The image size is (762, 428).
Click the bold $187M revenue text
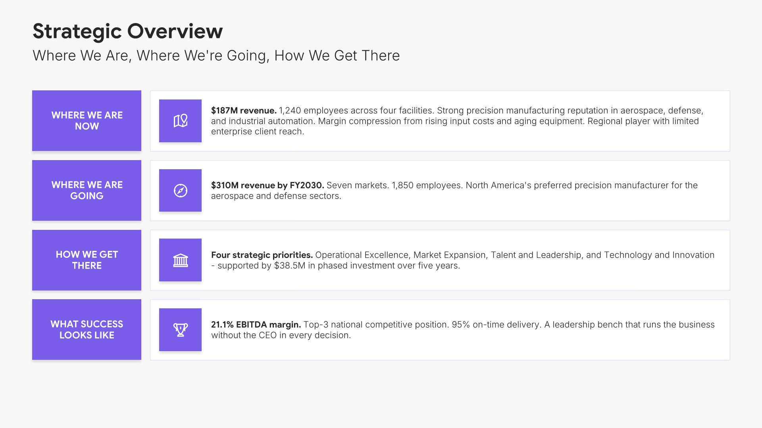click(x=244, y=111)
